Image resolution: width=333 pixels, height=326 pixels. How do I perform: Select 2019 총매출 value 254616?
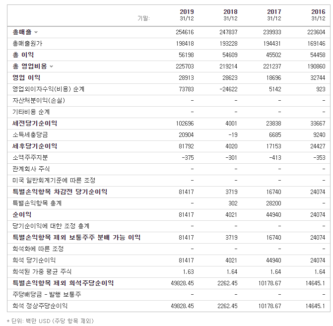tap(185, 32)
